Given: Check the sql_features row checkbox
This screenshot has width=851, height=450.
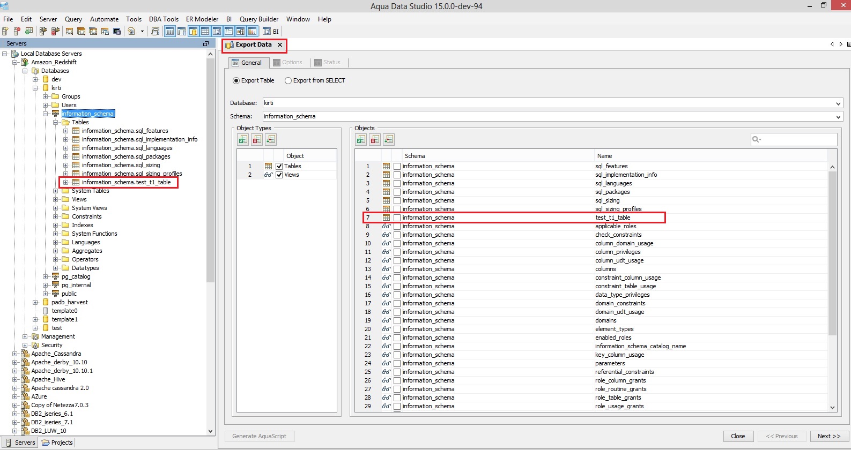Looking at the screenshot, I should pos(397,166).
